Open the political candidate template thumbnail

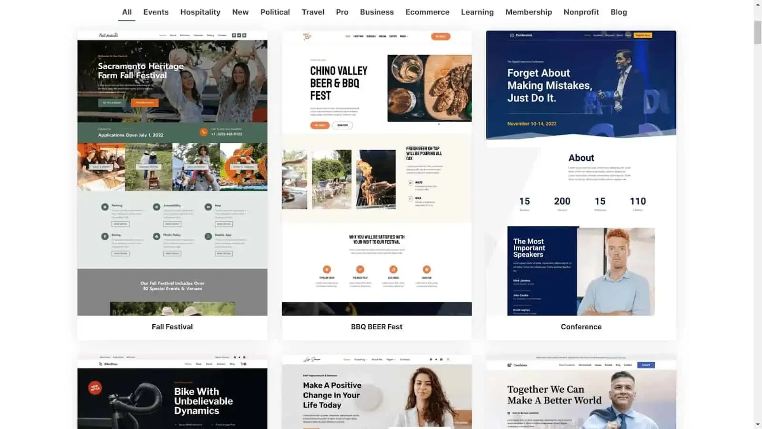tap(581, 392)
